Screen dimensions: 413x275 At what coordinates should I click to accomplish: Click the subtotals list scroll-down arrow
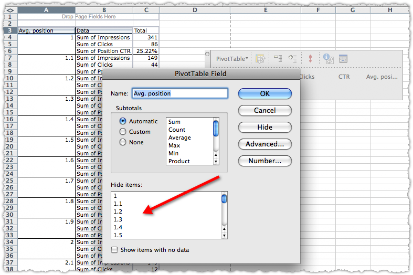pos(216,161)
